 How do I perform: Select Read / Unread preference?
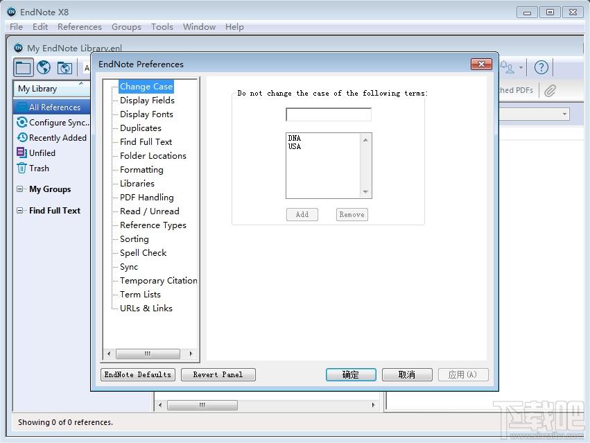(149, 211)
